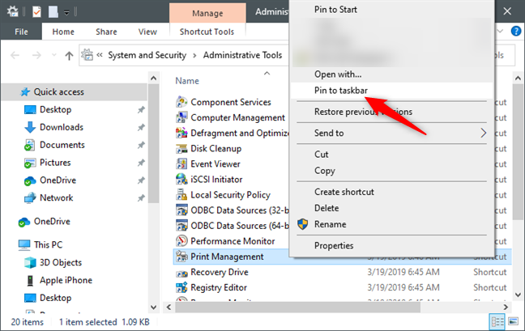Screen dimensions: 525x331
Task: Click the Downloads arrow icon in sidebar
Action: pyautogui.click(x=30, y=127)
